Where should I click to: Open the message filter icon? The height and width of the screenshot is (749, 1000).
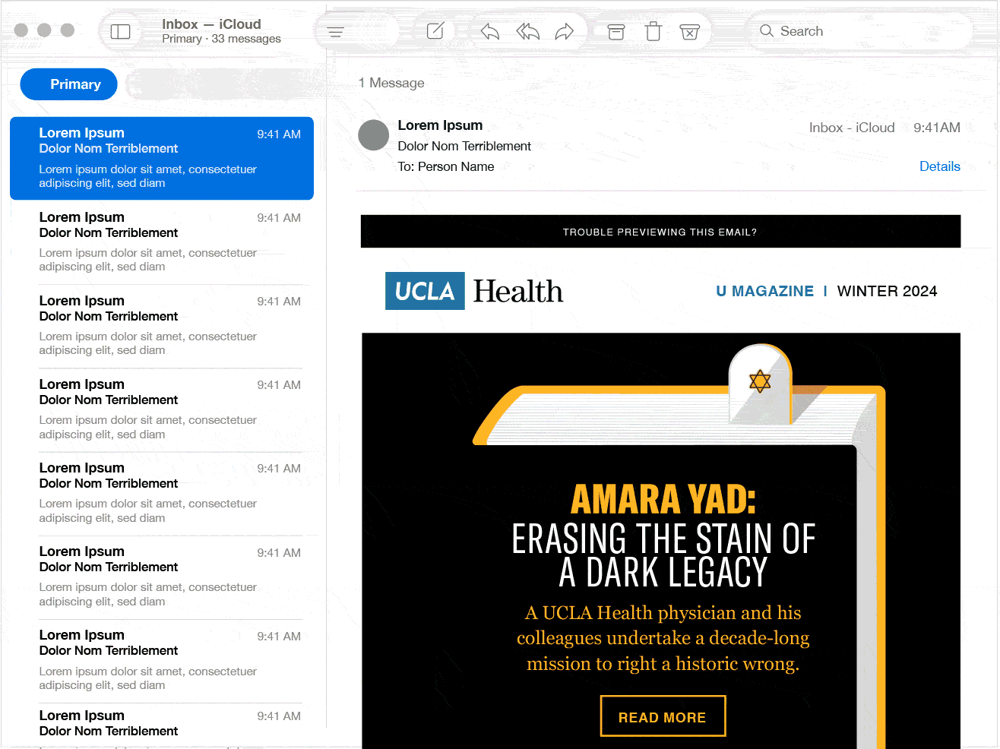[x=335, y=31]
